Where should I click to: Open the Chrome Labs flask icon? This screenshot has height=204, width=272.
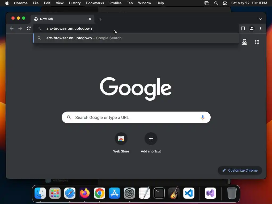[244, 42]
